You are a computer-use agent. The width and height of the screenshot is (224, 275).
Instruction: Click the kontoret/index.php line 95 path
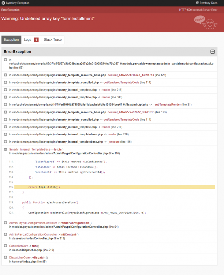coord(28,261)
